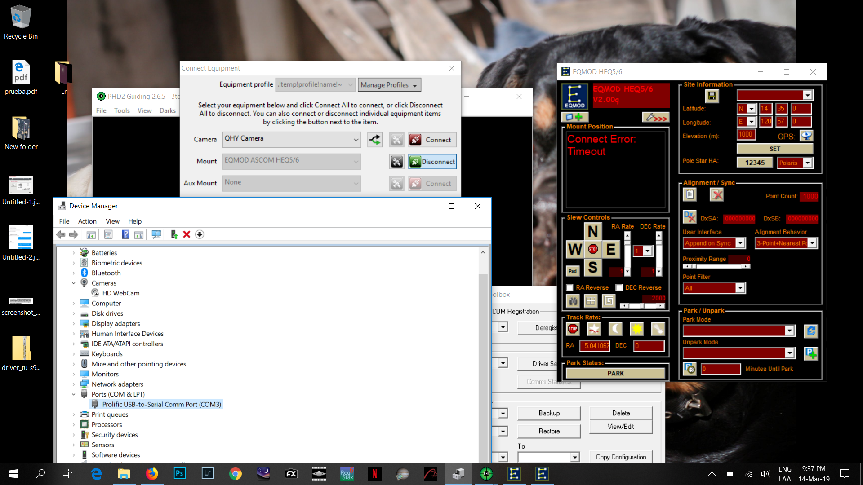863x485 pixels.
Task: Open the Park Mode dropdown
Action: 790,331
